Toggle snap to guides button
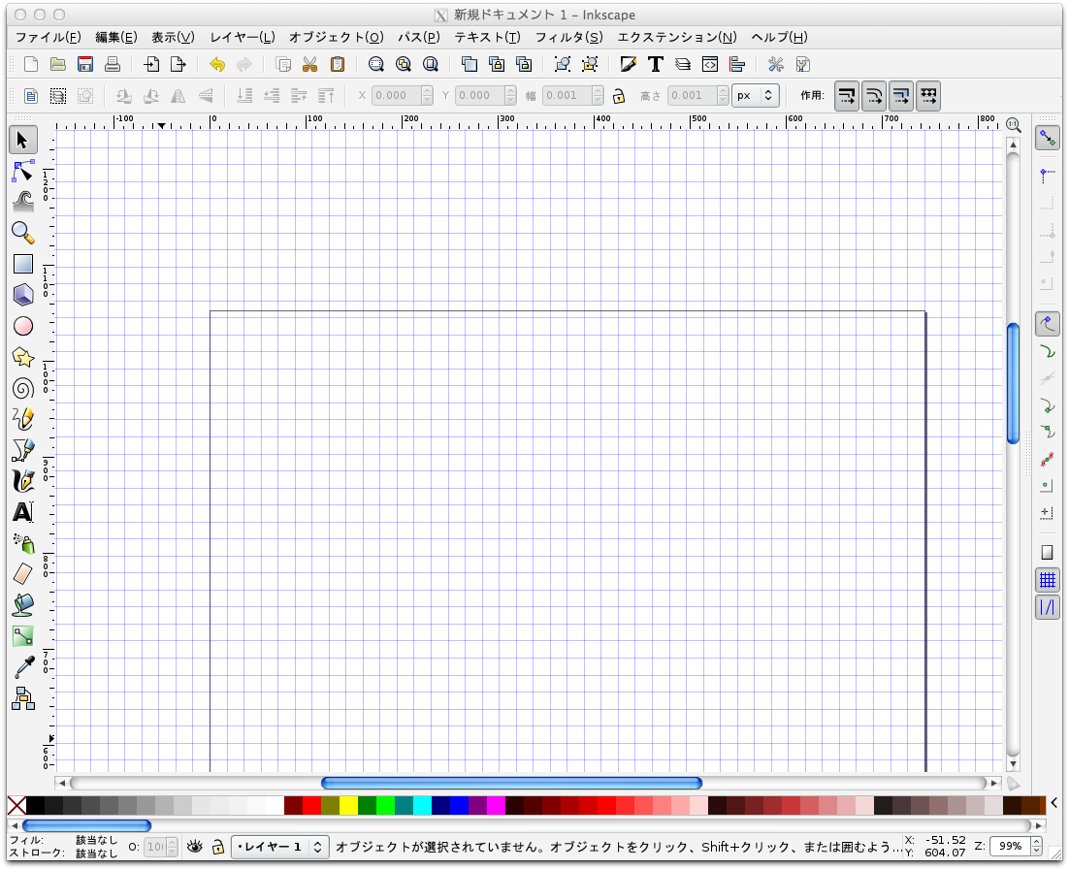Viewport: 1069px width, 870px height. pyautogui.click(x=1048, y=607)
